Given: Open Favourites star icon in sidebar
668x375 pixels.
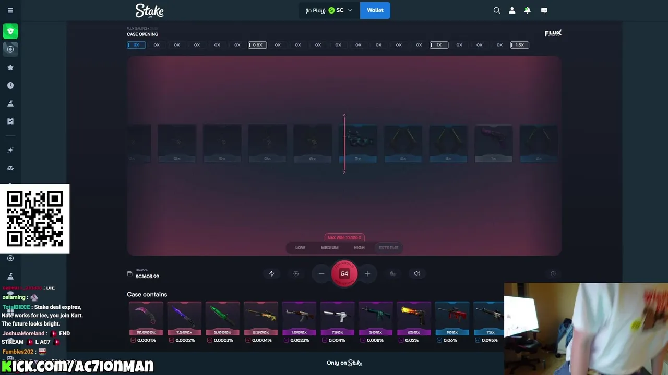Looking at the screenshot, I should pyautogui.click(x=10, y=67).
